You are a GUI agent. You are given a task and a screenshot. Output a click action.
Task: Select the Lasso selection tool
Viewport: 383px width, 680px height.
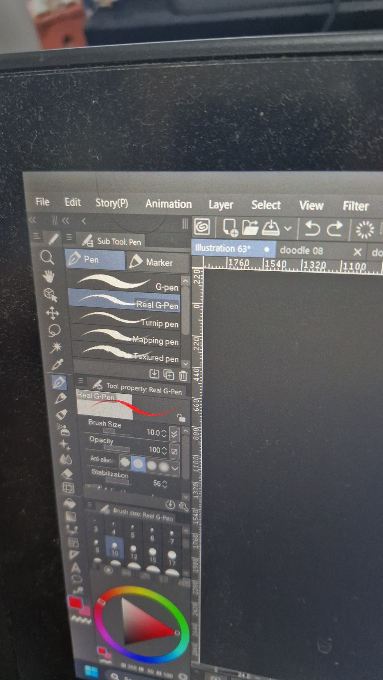click(x=54, y=330)
